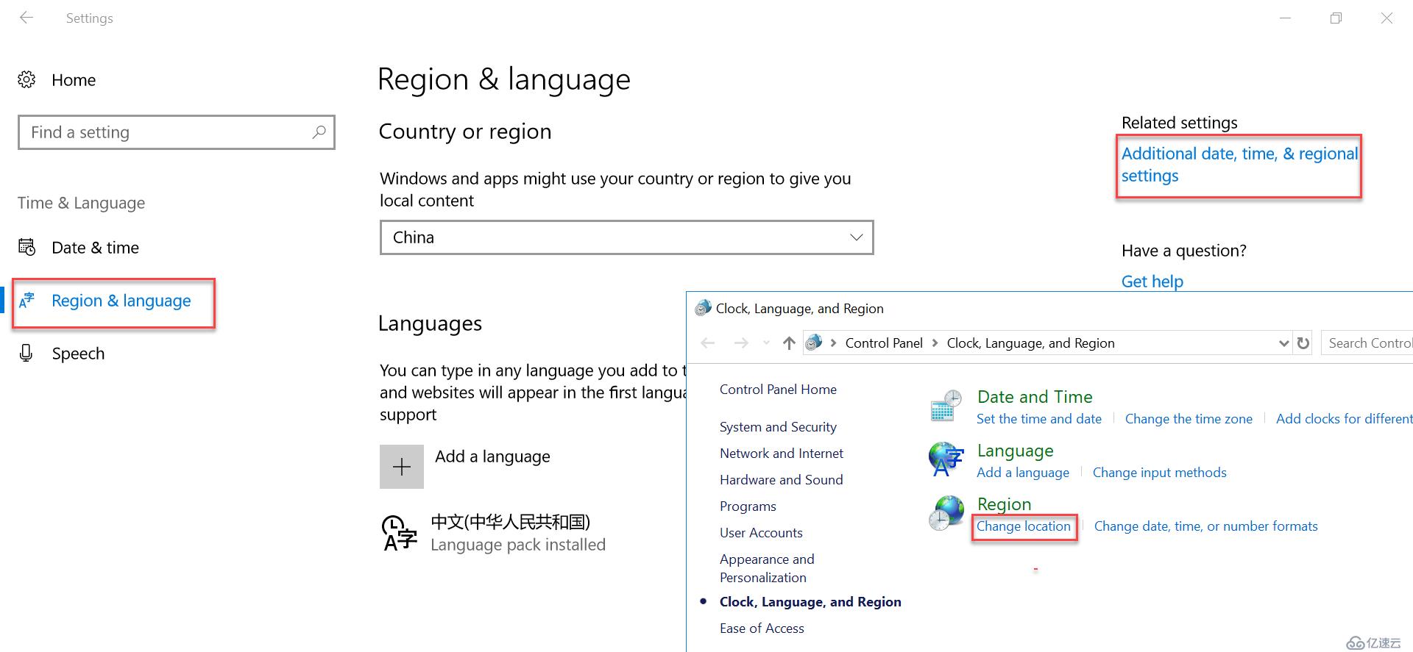This screenshot has width=1413, height=652.
Task: Click the Language globe icon
Action: tap(946, 459)
